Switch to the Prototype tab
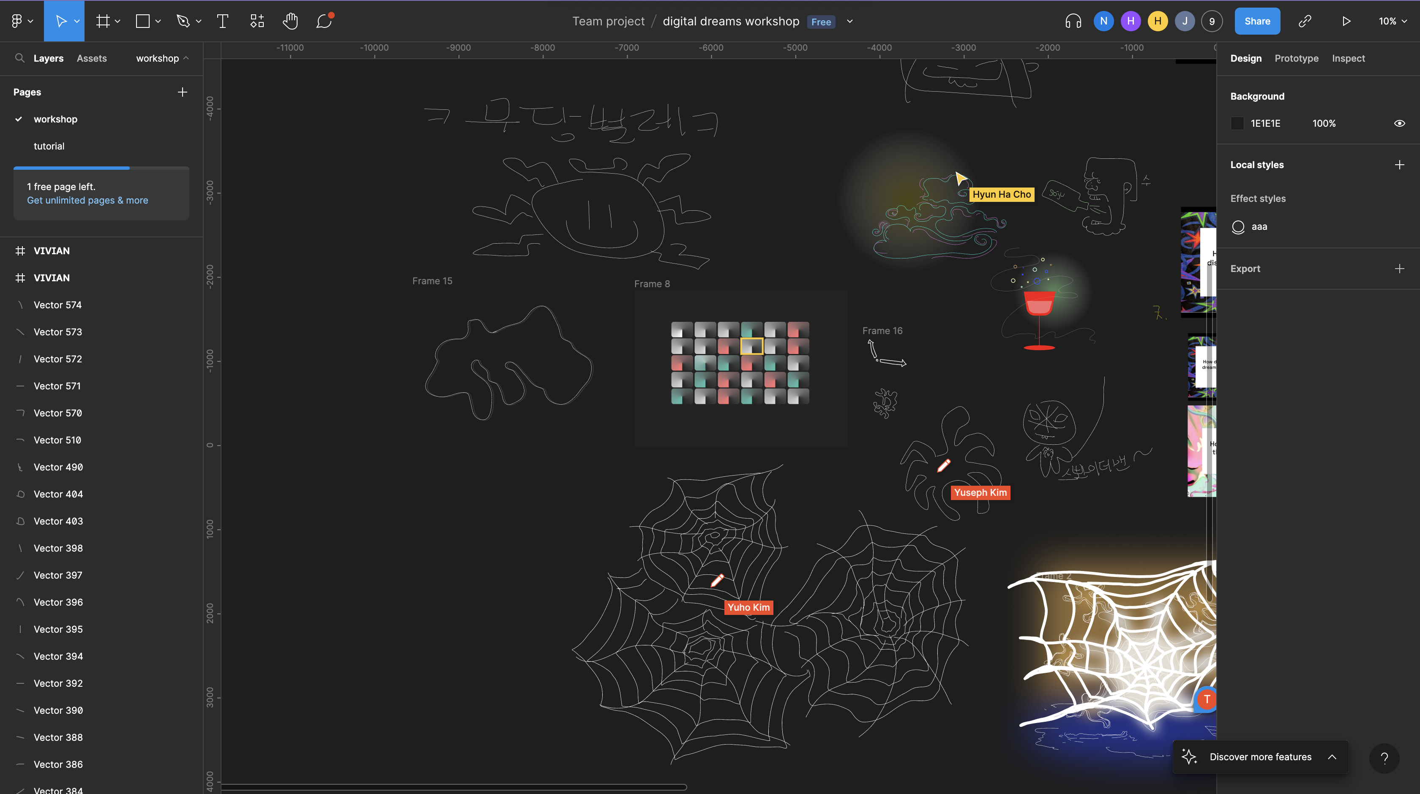Screen dimensions: 1420x794 coord(1296,58)
